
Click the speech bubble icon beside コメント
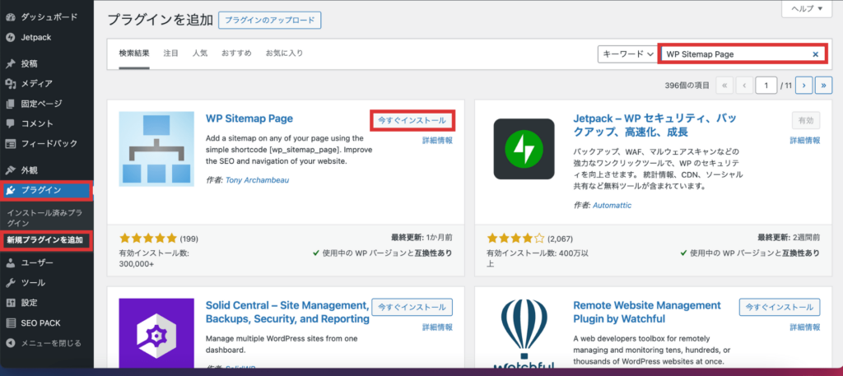coord(10,123)
